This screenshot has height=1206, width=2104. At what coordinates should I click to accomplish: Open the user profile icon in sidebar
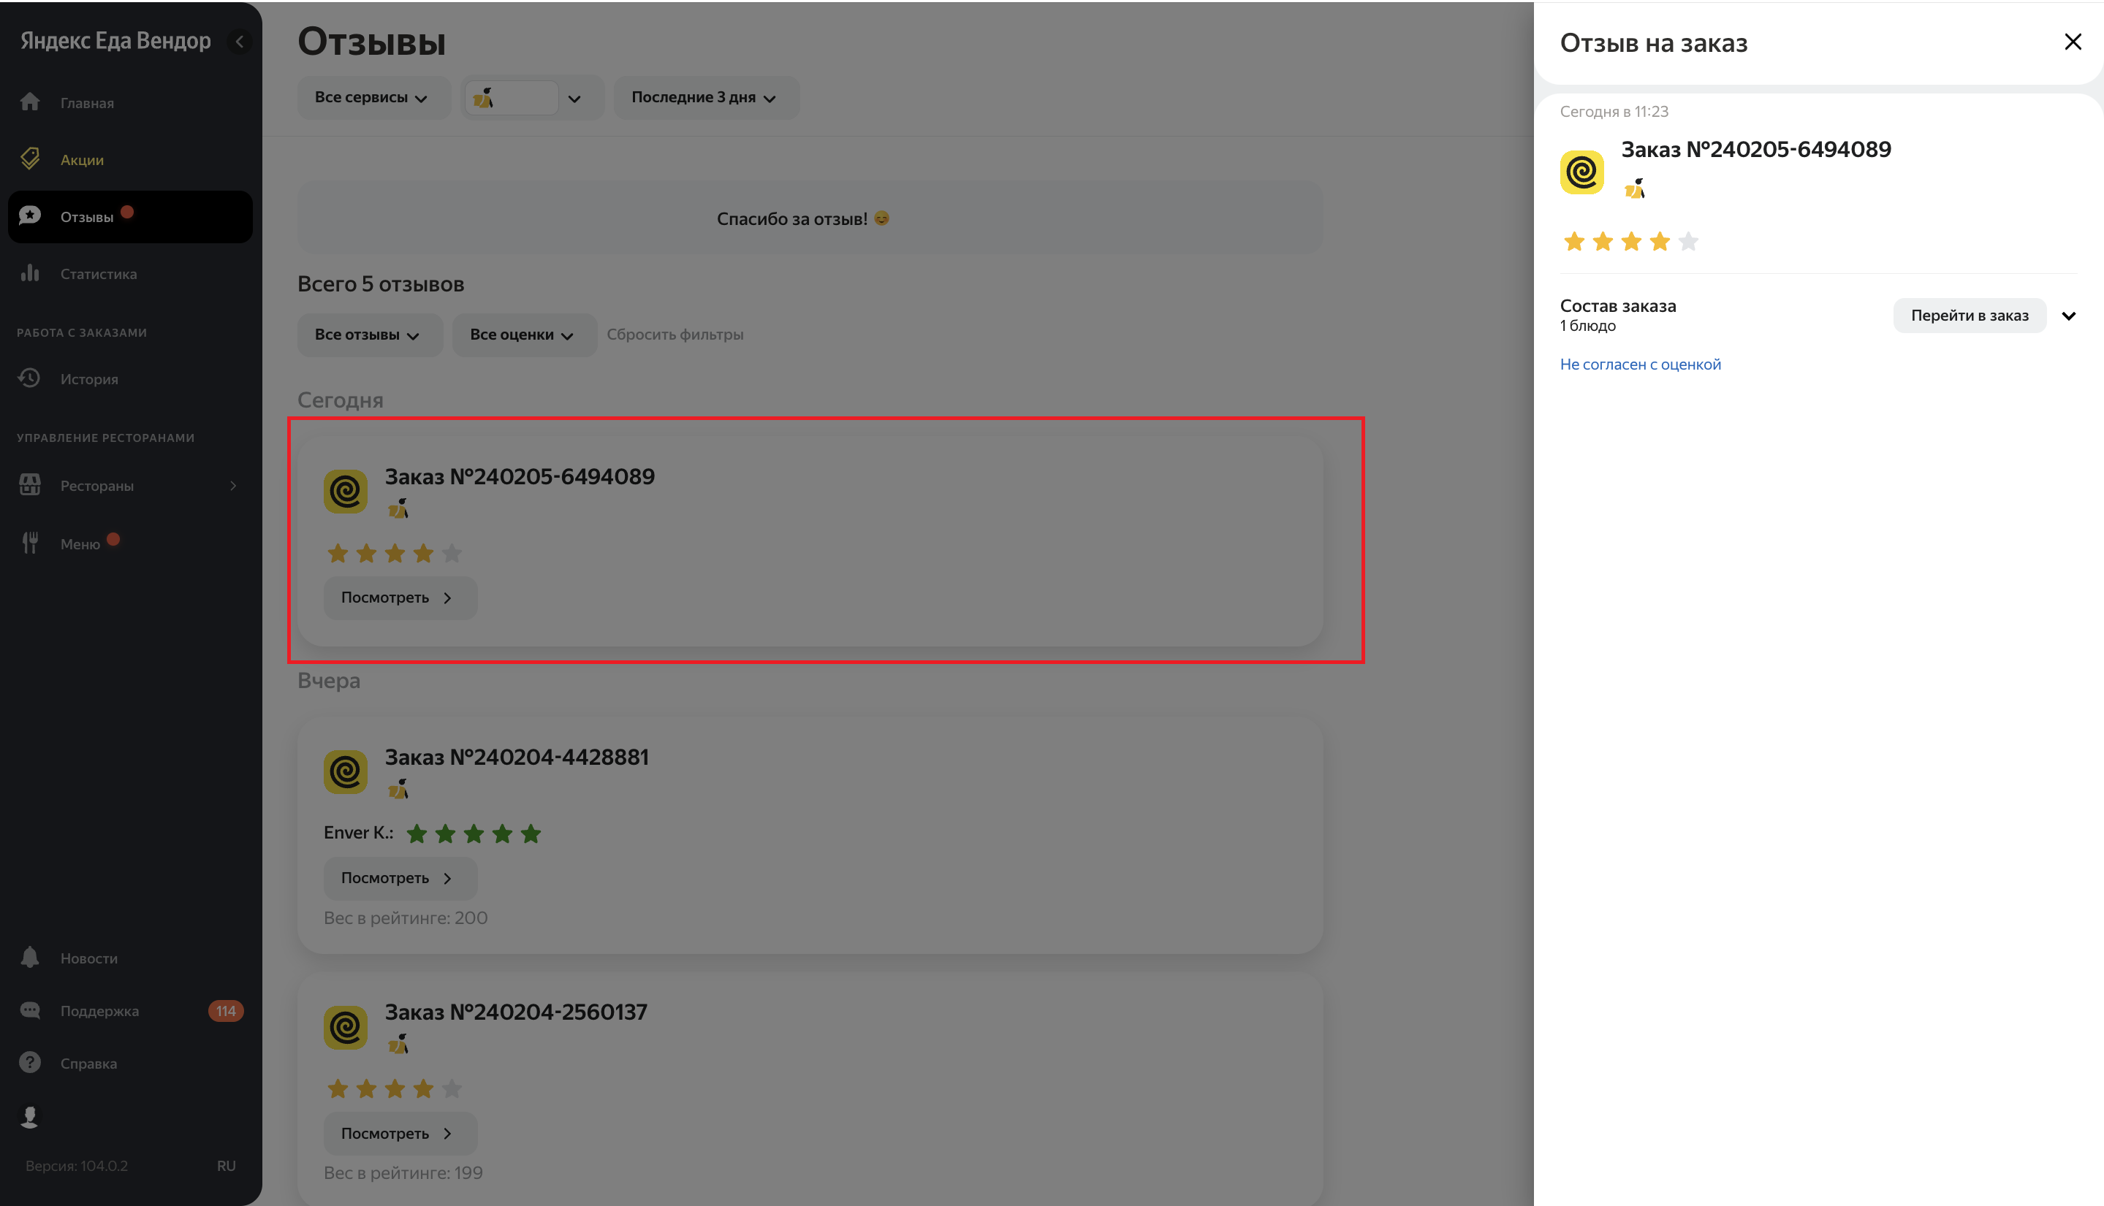pyautogui.click(x=30, y=1117)
